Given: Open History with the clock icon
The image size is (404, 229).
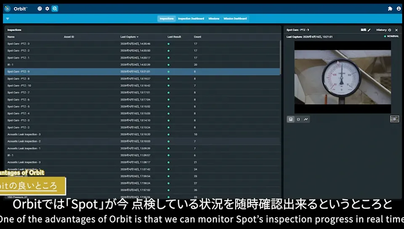Looking at the screenshot, I should coord(384,30).
